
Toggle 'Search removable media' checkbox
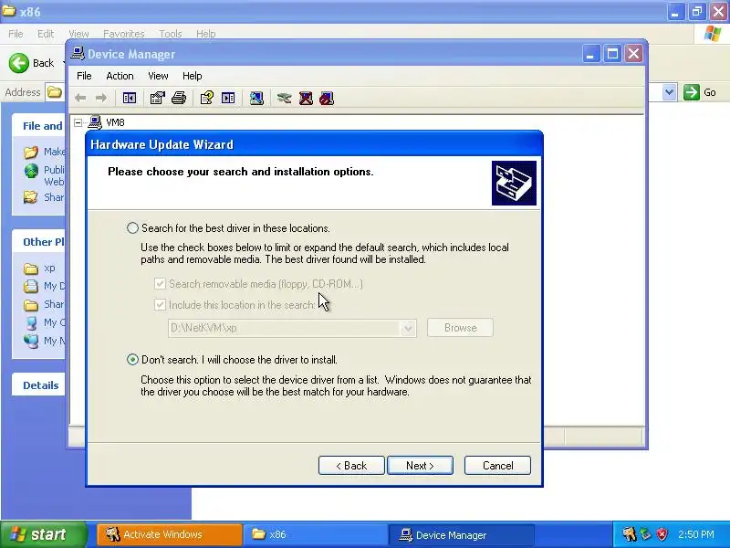click(160, 284)
